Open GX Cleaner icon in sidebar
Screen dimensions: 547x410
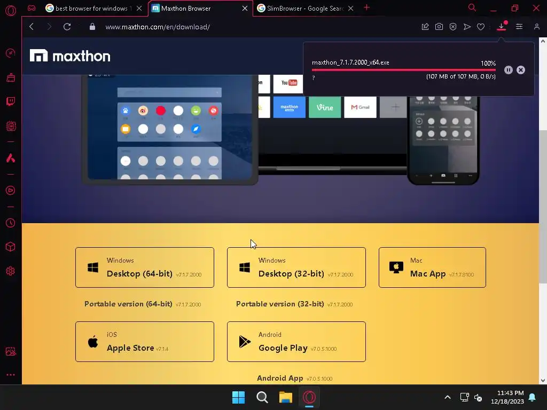11,77
